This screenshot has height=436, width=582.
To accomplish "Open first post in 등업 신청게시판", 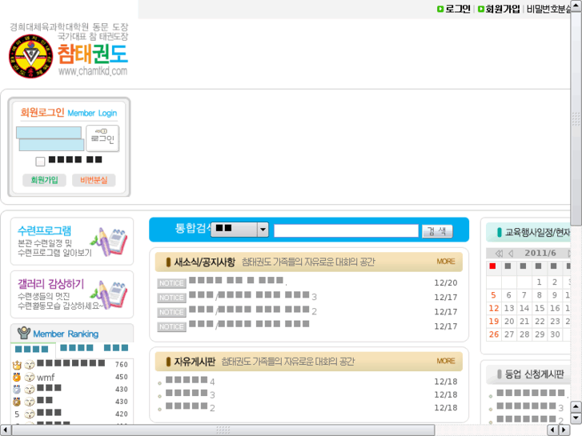I will pos(531,393).
